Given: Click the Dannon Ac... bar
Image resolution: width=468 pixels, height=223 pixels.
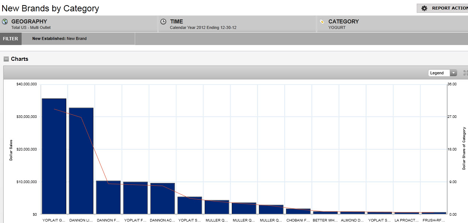Looking at the screenshot, I should (163, 198).
